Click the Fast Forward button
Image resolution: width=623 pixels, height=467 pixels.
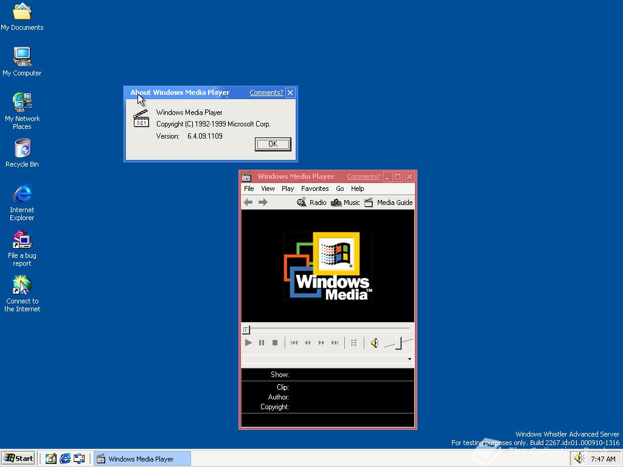point(321,343)
